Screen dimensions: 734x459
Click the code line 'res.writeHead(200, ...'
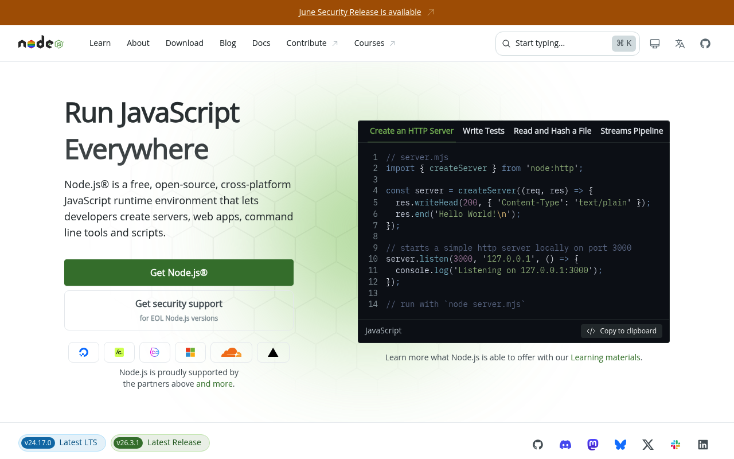tap(523, 203)
